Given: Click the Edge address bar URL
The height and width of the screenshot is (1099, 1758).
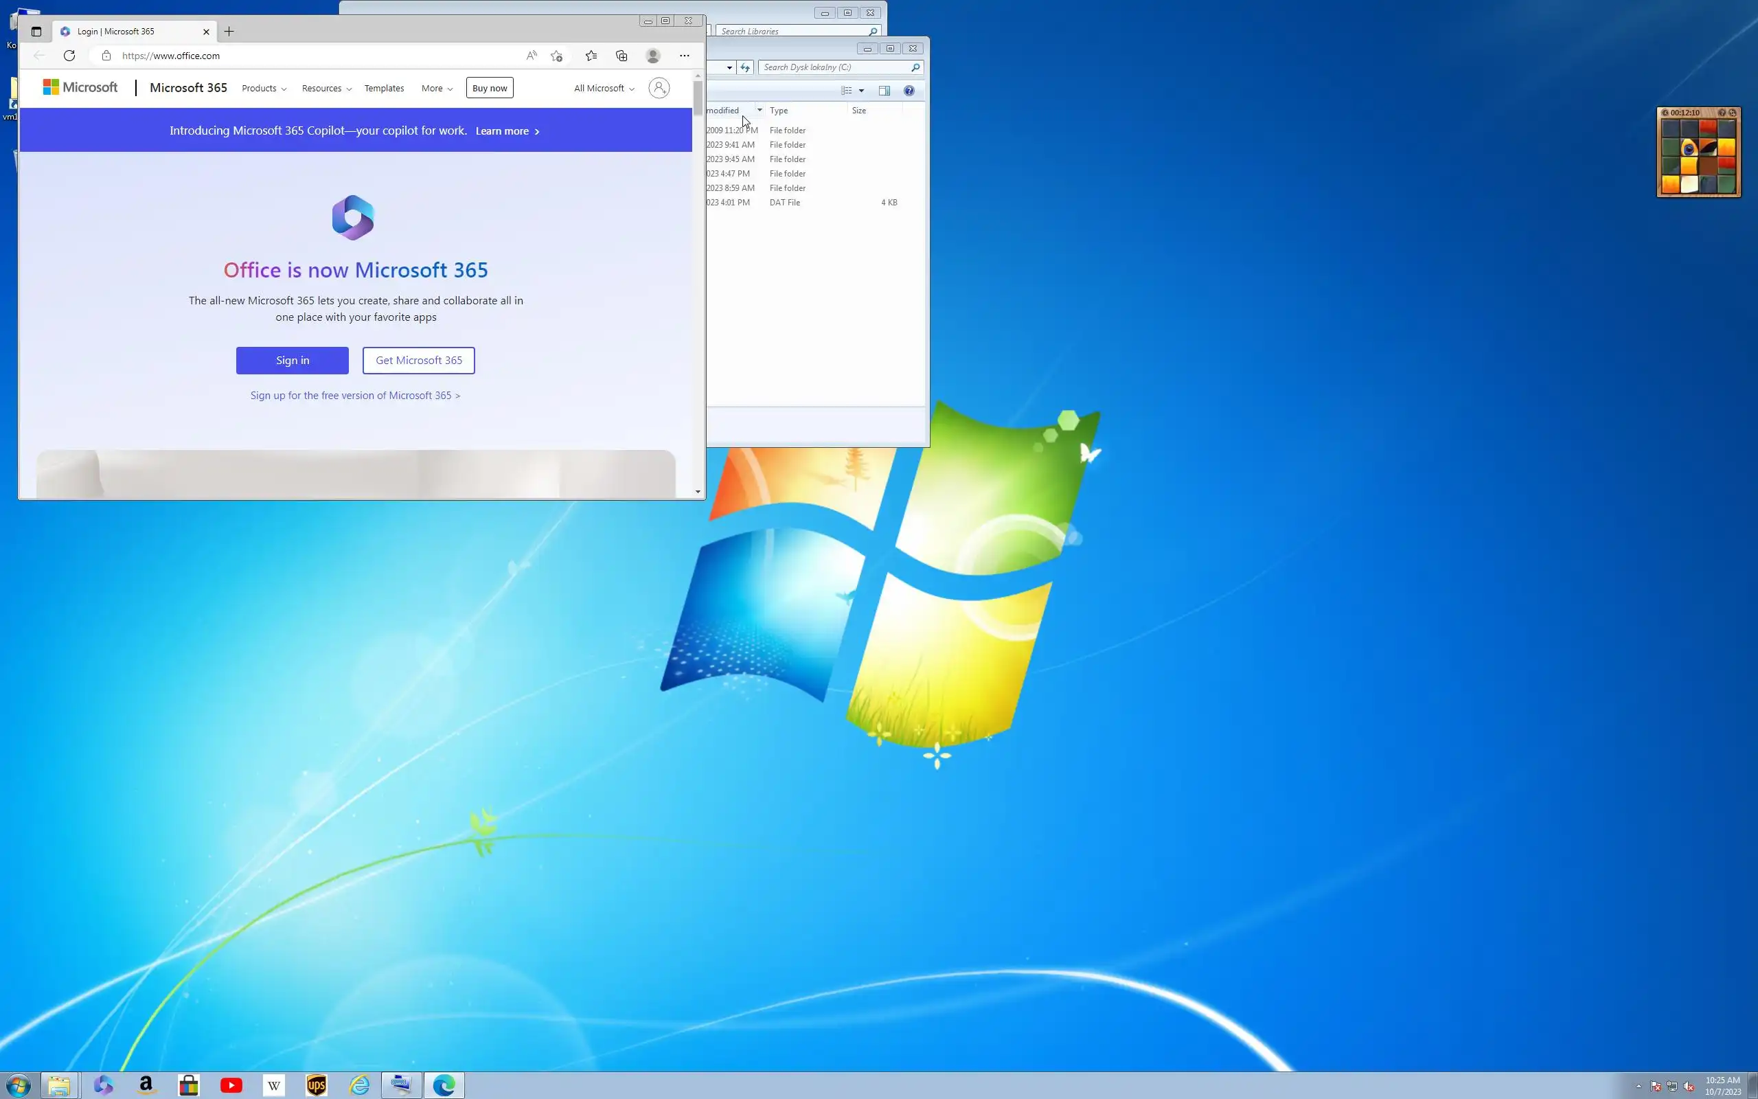Looking at the screenshot, I should click(x=172, y=55).
